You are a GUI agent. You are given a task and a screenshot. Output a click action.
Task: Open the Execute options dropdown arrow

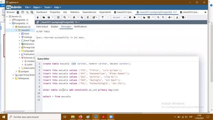[x=139, y=17]
